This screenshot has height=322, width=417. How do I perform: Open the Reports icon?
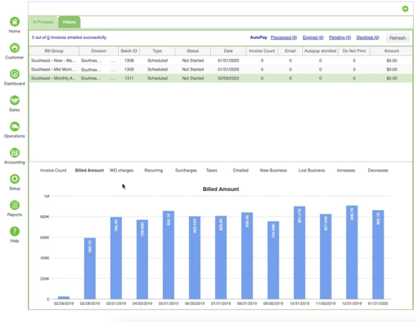point(15,205)
